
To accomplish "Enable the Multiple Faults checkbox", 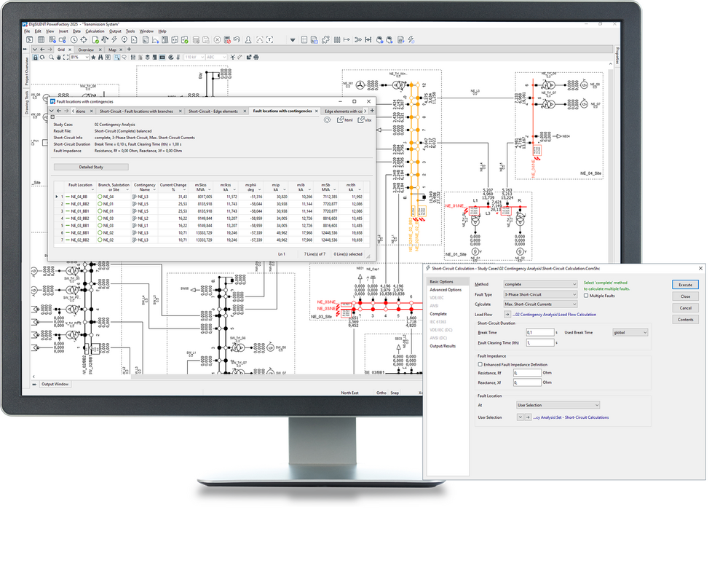I will [587, 295].
